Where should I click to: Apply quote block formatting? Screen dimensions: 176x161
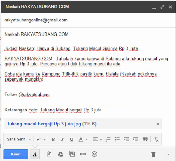pos(145,139)
